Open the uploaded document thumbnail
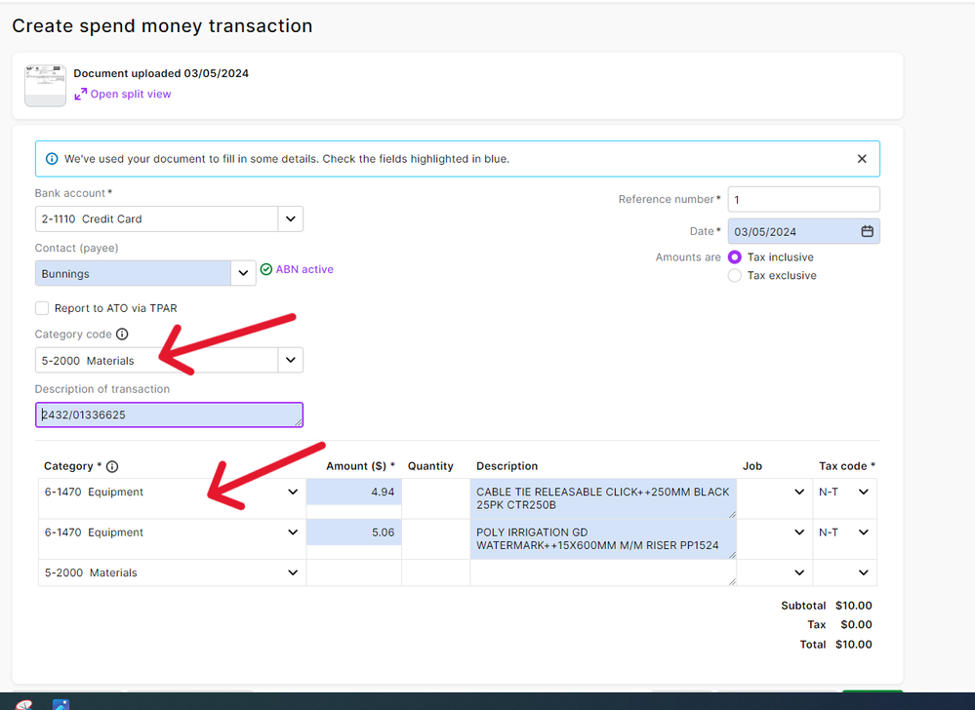Viewport: 975px width, 710px height. point(45,86)
